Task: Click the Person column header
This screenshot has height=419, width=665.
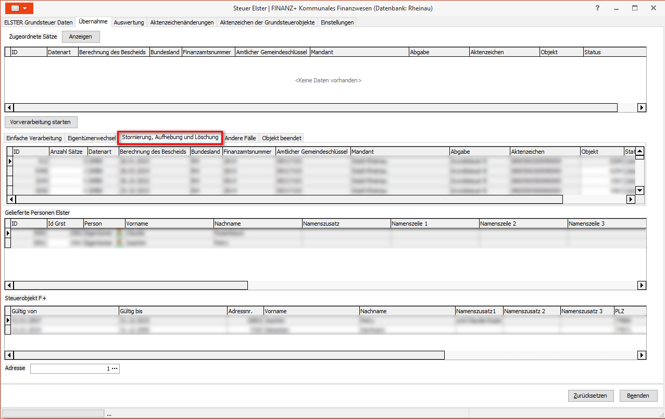Action: pyautogui.click(x=104, y=224)
